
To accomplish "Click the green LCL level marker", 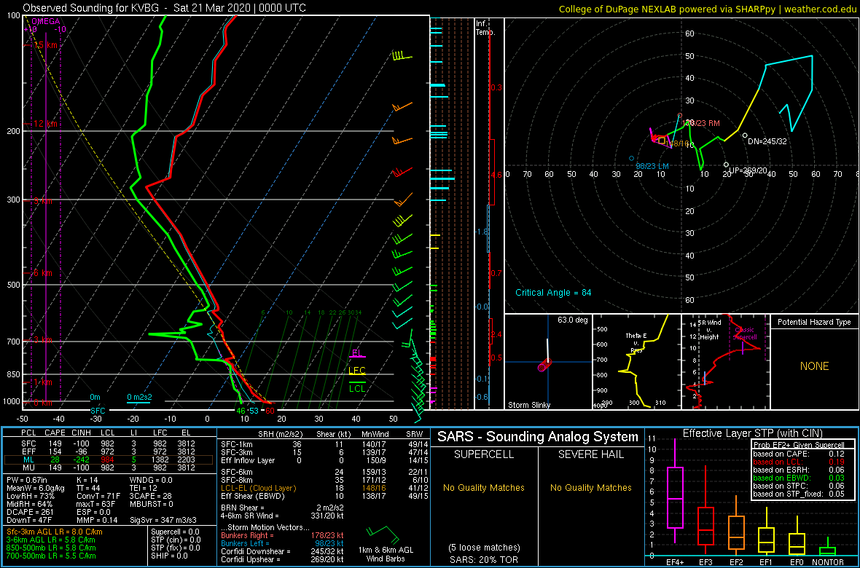I will coord(357,386).
